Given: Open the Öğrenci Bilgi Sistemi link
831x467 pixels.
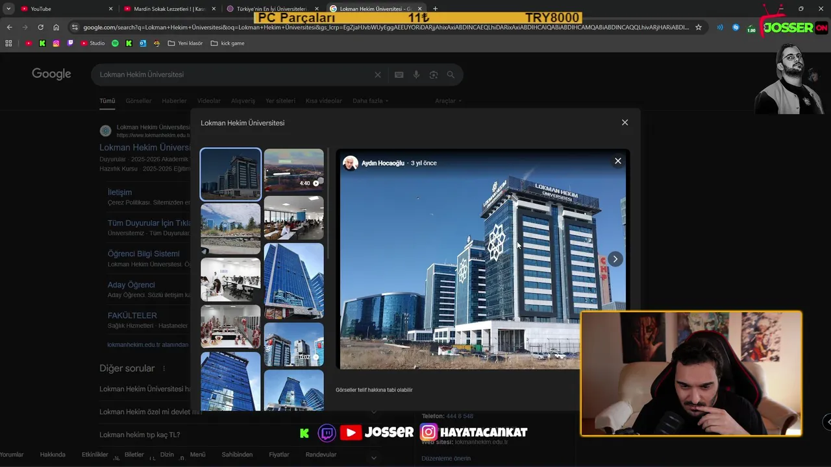Looking at the screenshot, I should pyautogui.click(x=143, y=254).
